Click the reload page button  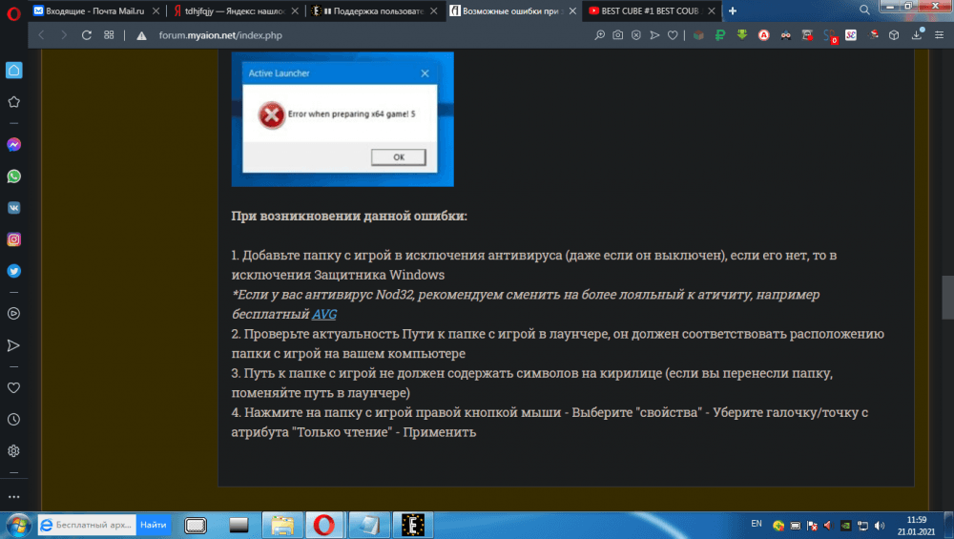87,35
